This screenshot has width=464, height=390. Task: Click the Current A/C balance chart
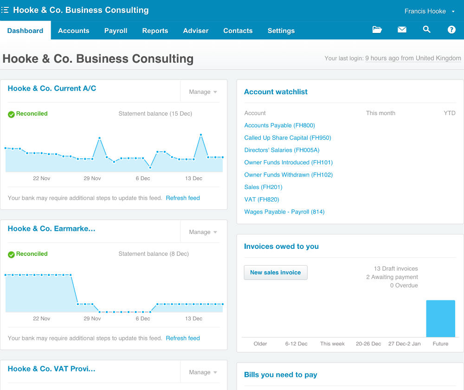(114, 153)
